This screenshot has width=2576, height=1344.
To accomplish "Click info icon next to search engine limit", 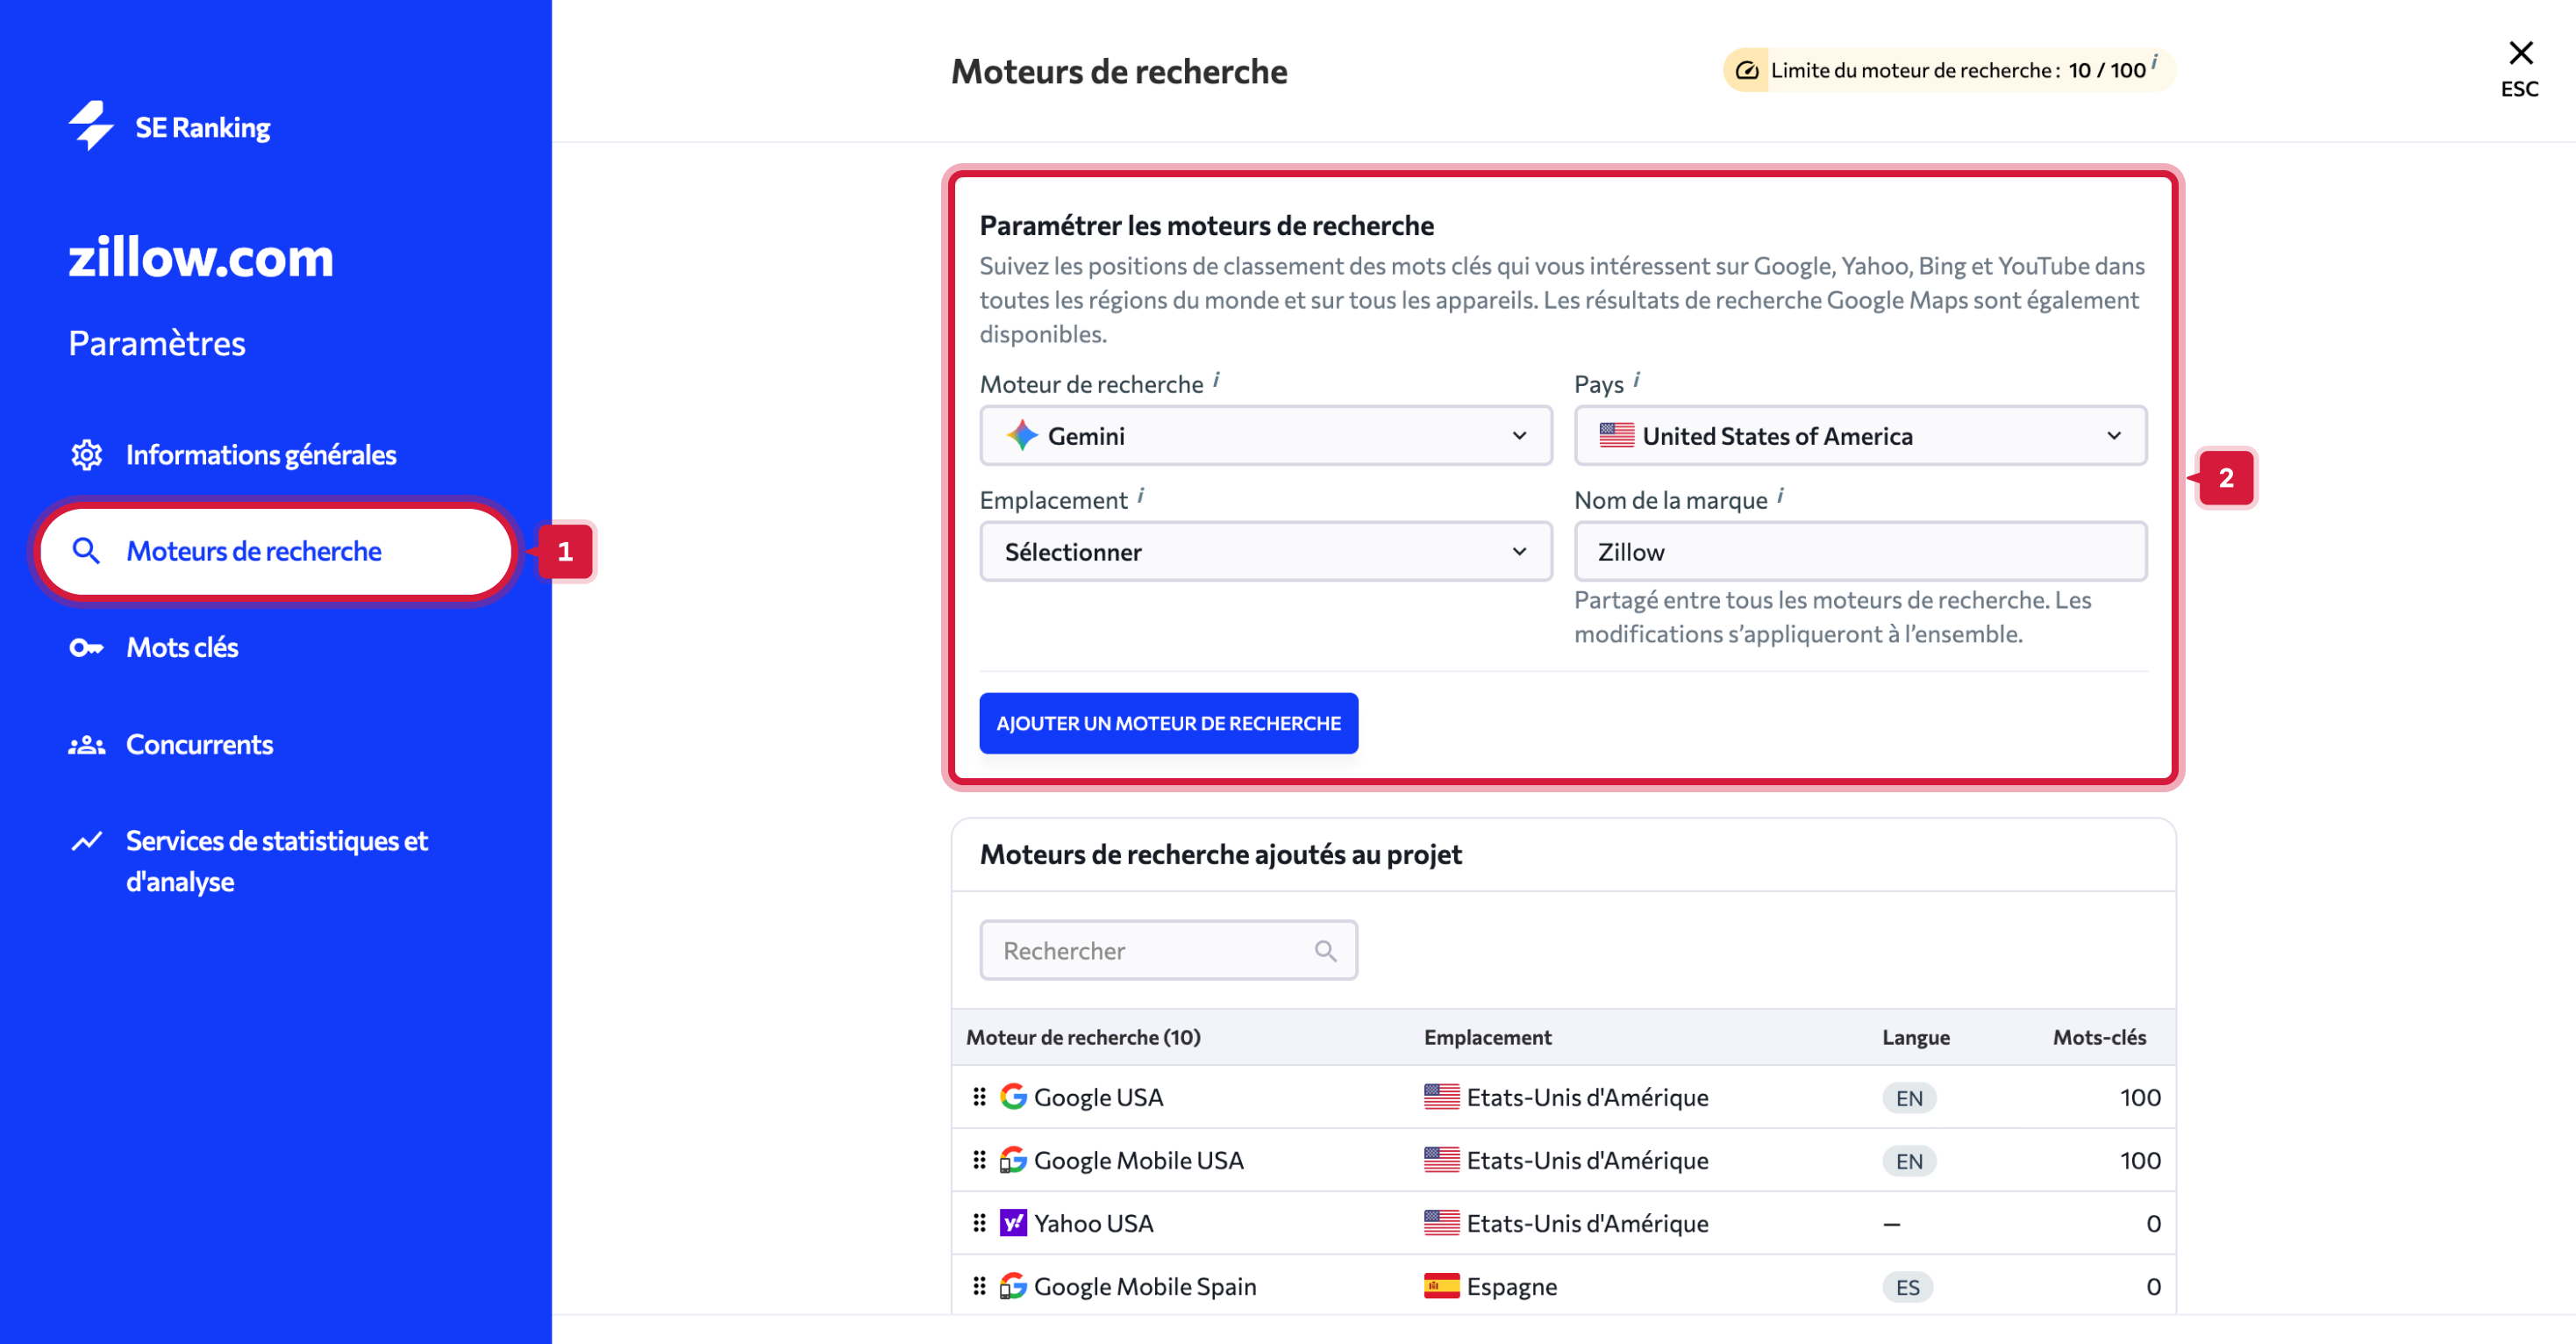I will [2153, 61].
